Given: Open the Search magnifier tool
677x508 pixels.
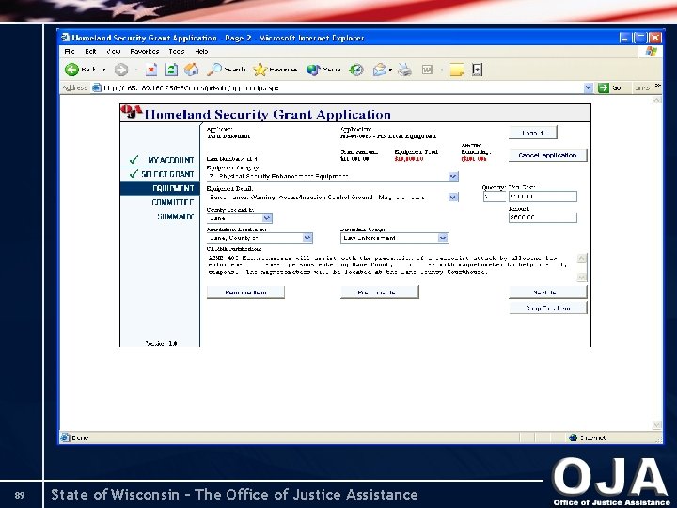Looking at the screenshot, I should pos(214,69).
